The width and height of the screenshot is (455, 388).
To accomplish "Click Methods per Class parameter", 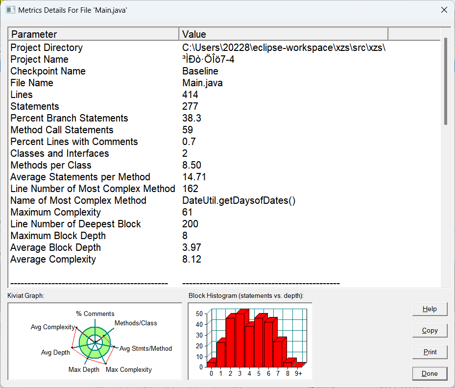I will coord(51,165).
